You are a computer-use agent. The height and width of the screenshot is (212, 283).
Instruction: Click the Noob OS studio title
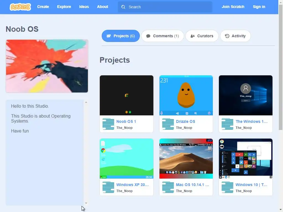22,29
